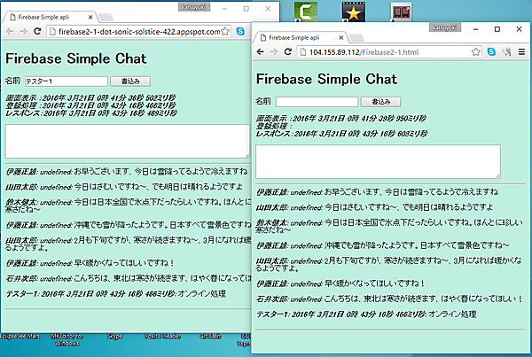Focus the message textarea in left window
Image resolution: width=532 pixels, height=357 pixels.
(x=128, y=141)
